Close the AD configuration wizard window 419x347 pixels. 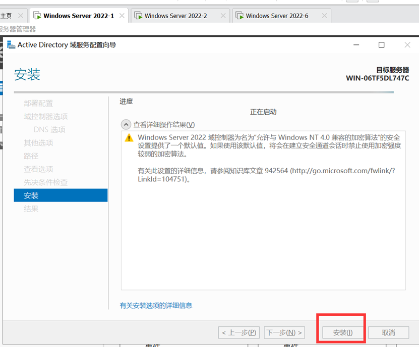point(407,45)
